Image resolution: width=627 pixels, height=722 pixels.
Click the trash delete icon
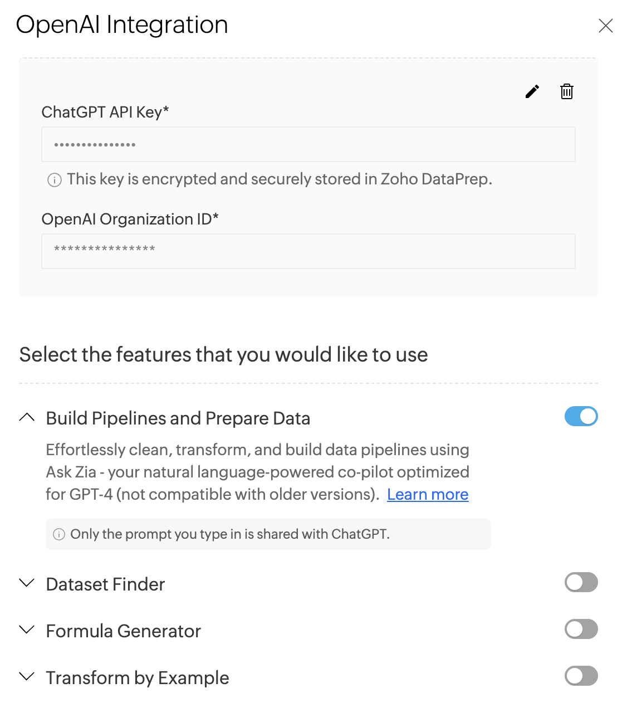tap(566, 91)
